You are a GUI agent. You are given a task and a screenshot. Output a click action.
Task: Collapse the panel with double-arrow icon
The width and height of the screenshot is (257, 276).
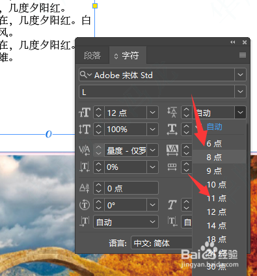pyautogui.click(x=233, y=42)
